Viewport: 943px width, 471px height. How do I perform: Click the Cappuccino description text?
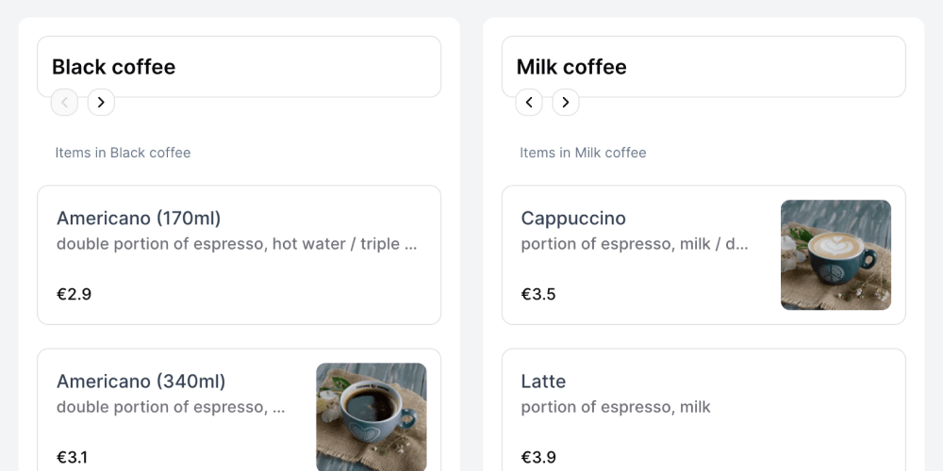(x=634, y=244)
